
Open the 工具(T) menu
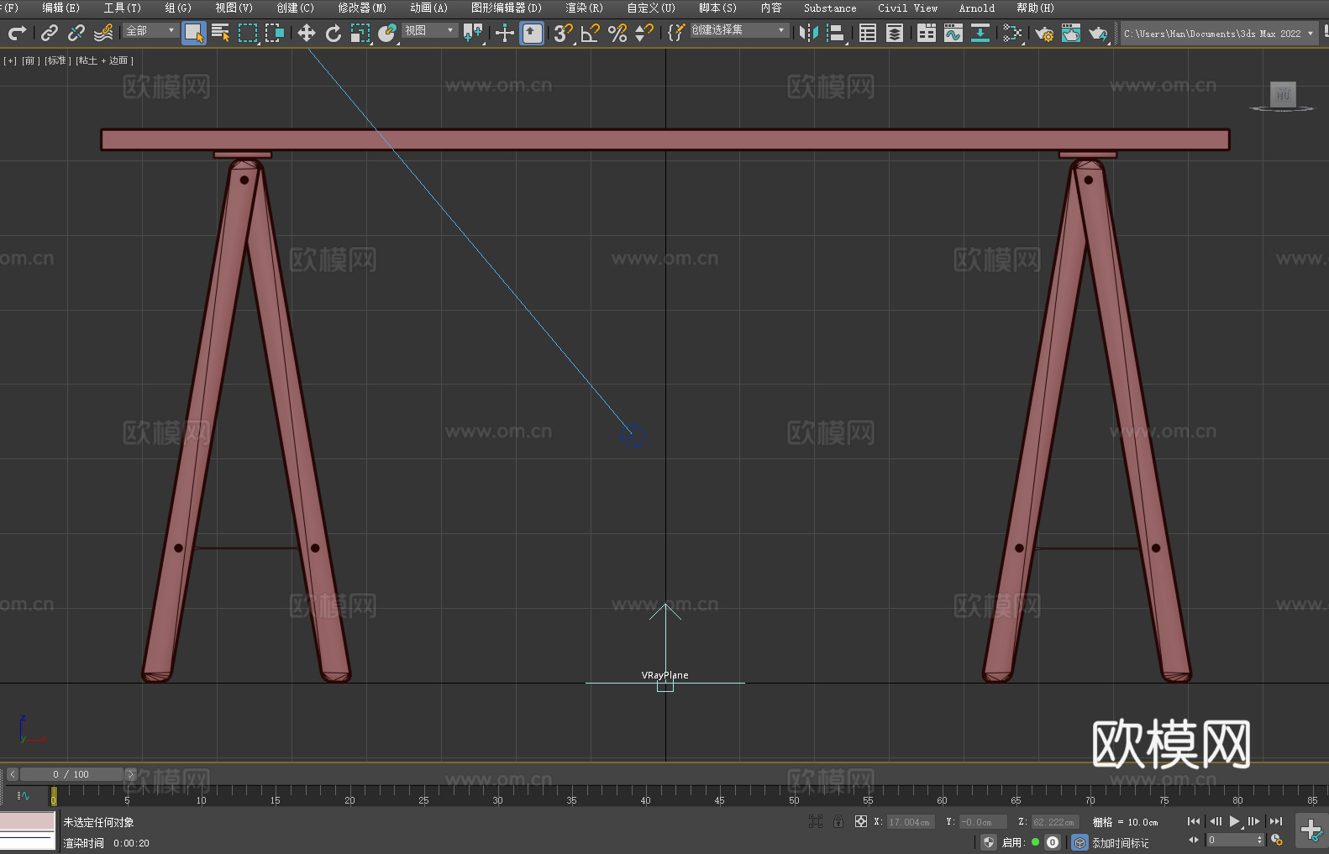pos(122,8)
